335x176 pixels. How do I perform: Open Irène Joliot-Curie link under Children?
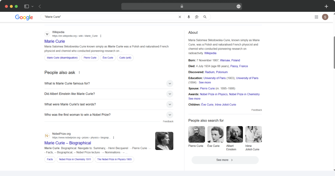coord(226,104)
